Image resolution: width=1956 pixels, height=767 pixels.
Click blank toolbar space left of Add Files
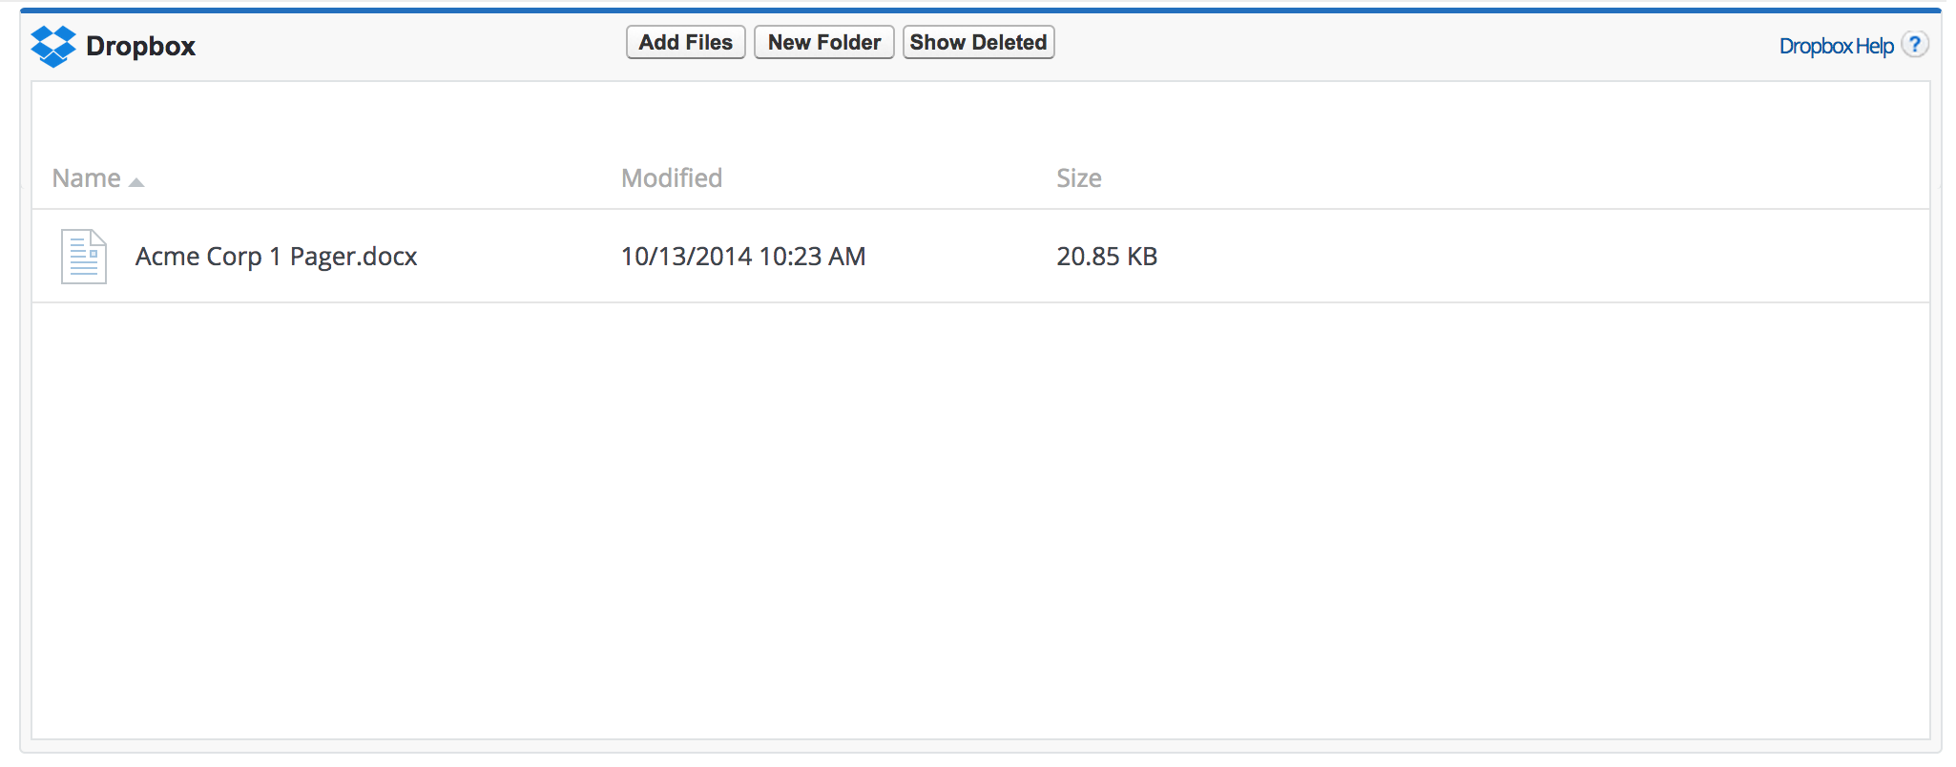point(410,45)
